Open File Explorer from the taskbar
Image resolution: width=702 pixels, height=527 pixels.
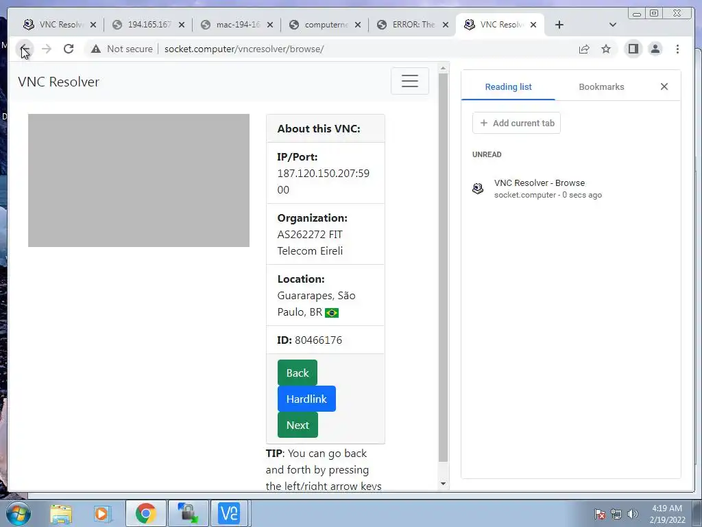pos(61,513)
